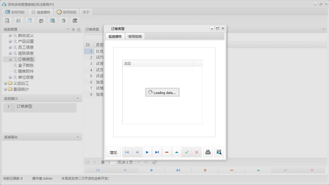Screen dimensions: 330x185
Task: Select the magnifier search tool on the toolbar
Action: coord(7,20)
